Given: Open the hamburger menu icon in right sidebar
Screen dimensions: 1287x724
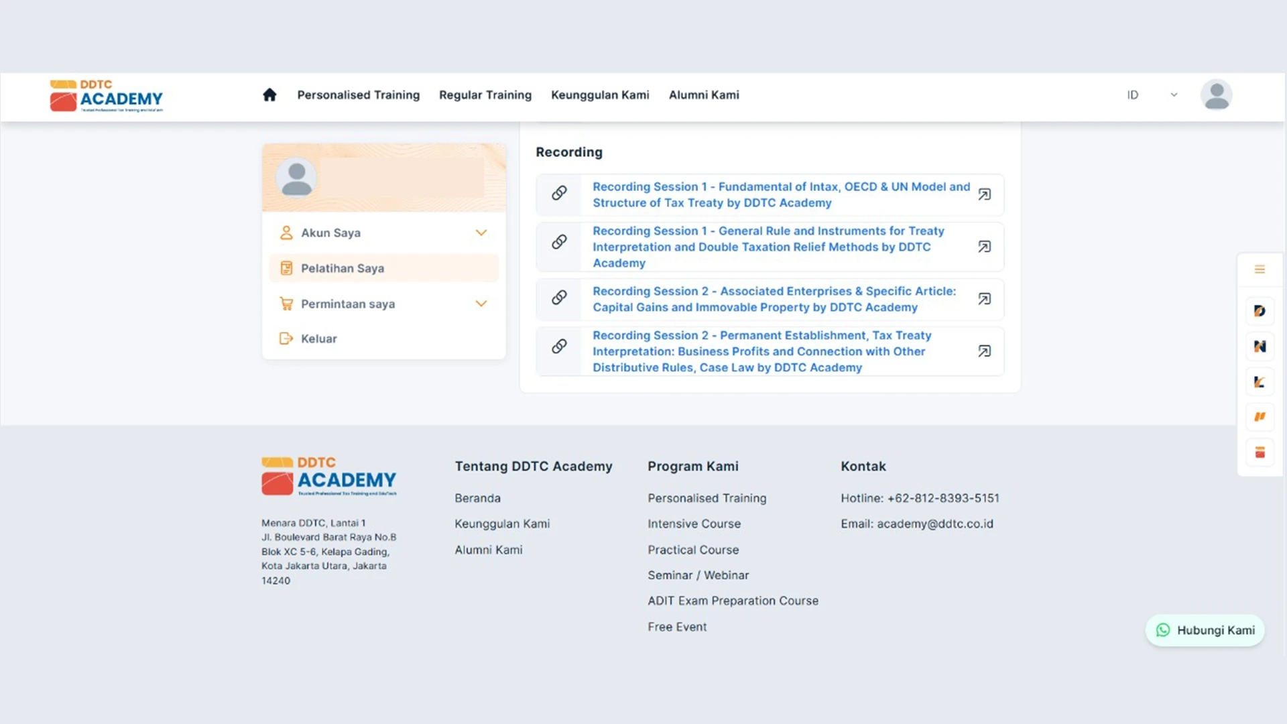Looking at the screenshot, I should pos(1260,269).
